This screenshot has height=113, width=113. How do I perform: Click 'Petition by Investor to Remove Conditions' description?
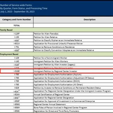point(67,88)
